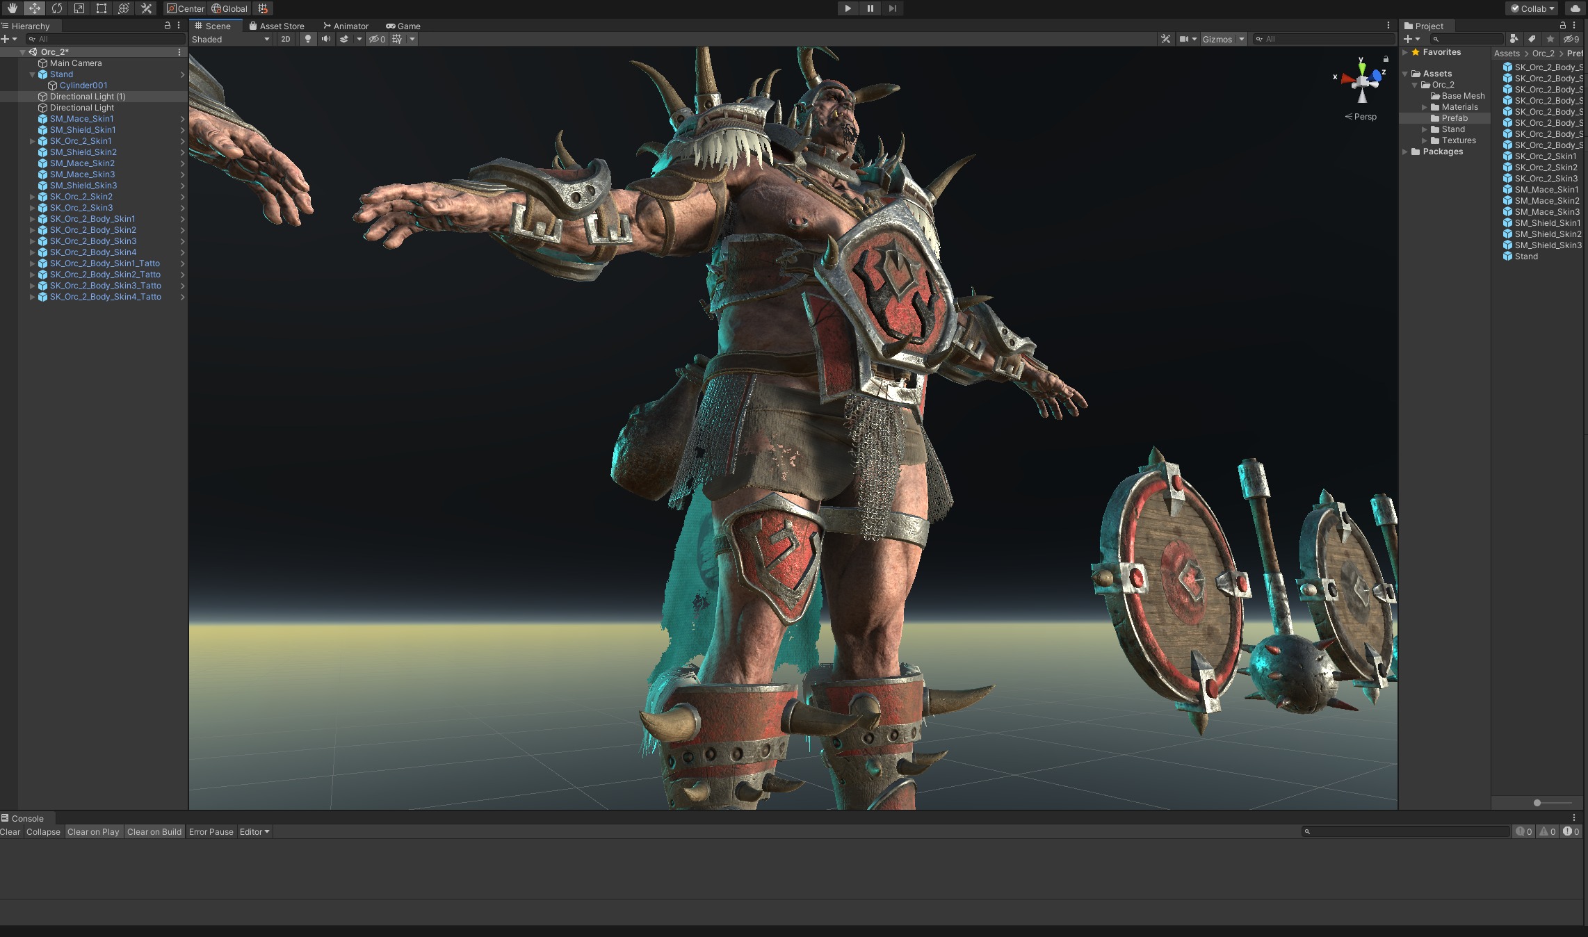
Task: Focus the Scene view search field
Action: tap(1324, 39)
